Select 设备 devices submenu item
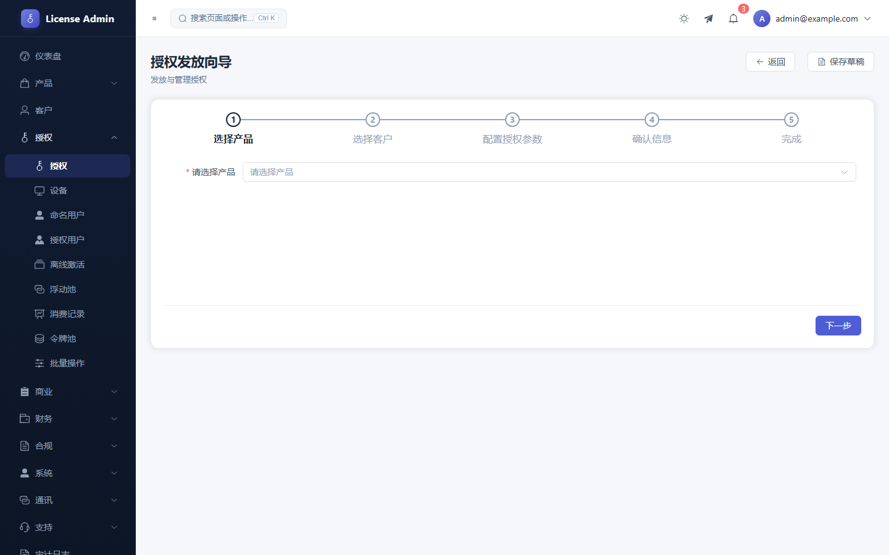This screenshot has width=889, height=555. click(x=68, y=191)
